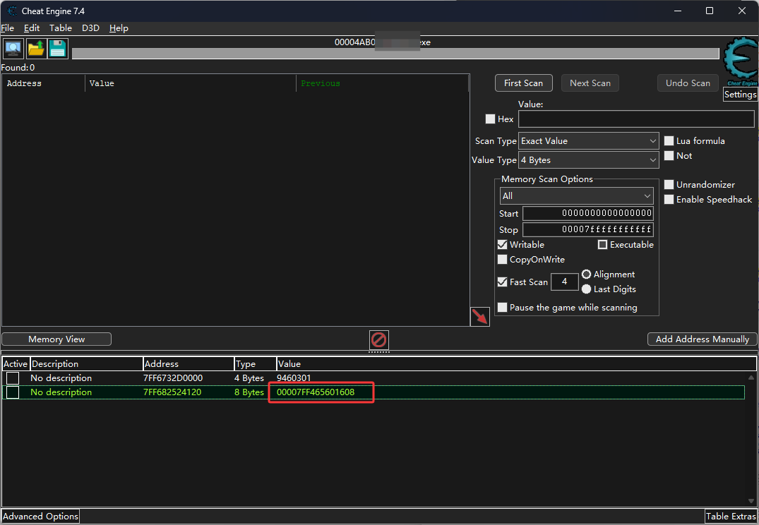The image size is (759, 525).
Task: Tick Enable Speedhack
Action: pos(669,200)
